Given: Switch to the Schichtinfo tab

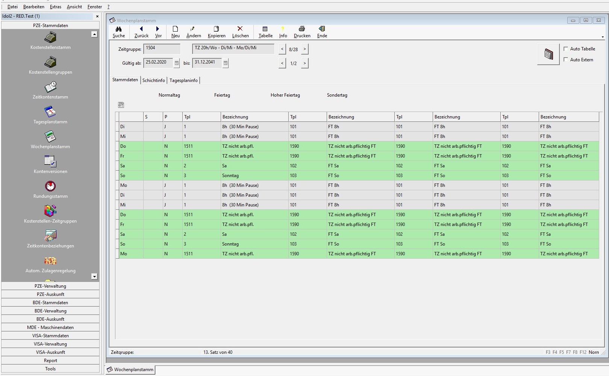Looking at the screenshot, I should 153,80.
